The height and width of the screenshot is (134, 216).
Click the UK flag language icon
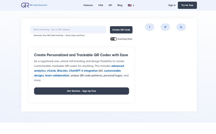pos(130,5)
